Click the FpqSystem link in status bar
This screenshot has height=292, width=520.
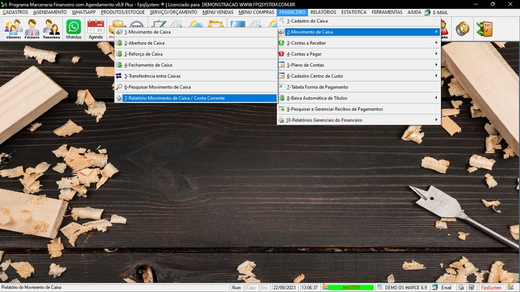[491, 287]
